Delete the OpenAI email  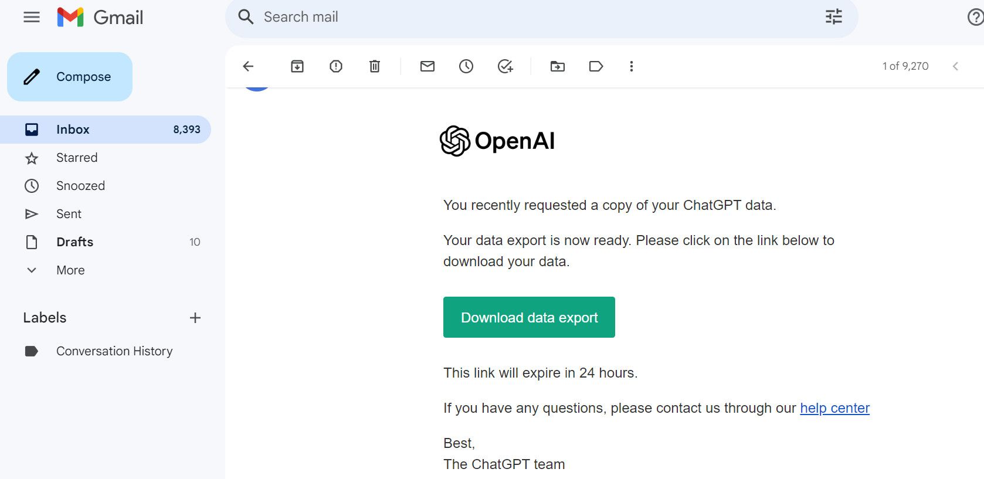pyautogui.click(x=374, y=66)
